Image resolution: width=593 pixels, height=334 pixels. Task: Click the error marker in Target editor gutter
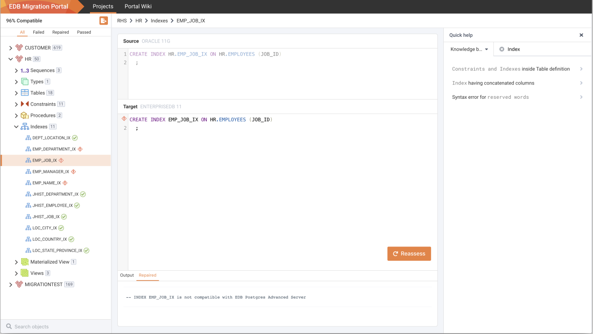124,119
